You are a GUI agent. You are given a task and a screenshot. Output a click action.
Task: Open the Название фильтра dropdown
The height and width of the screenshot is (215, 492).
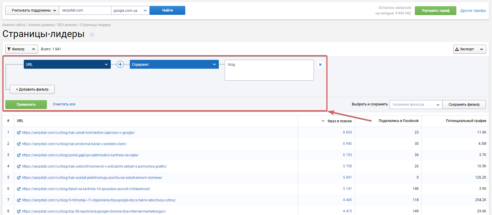click(x=416, y=105)
